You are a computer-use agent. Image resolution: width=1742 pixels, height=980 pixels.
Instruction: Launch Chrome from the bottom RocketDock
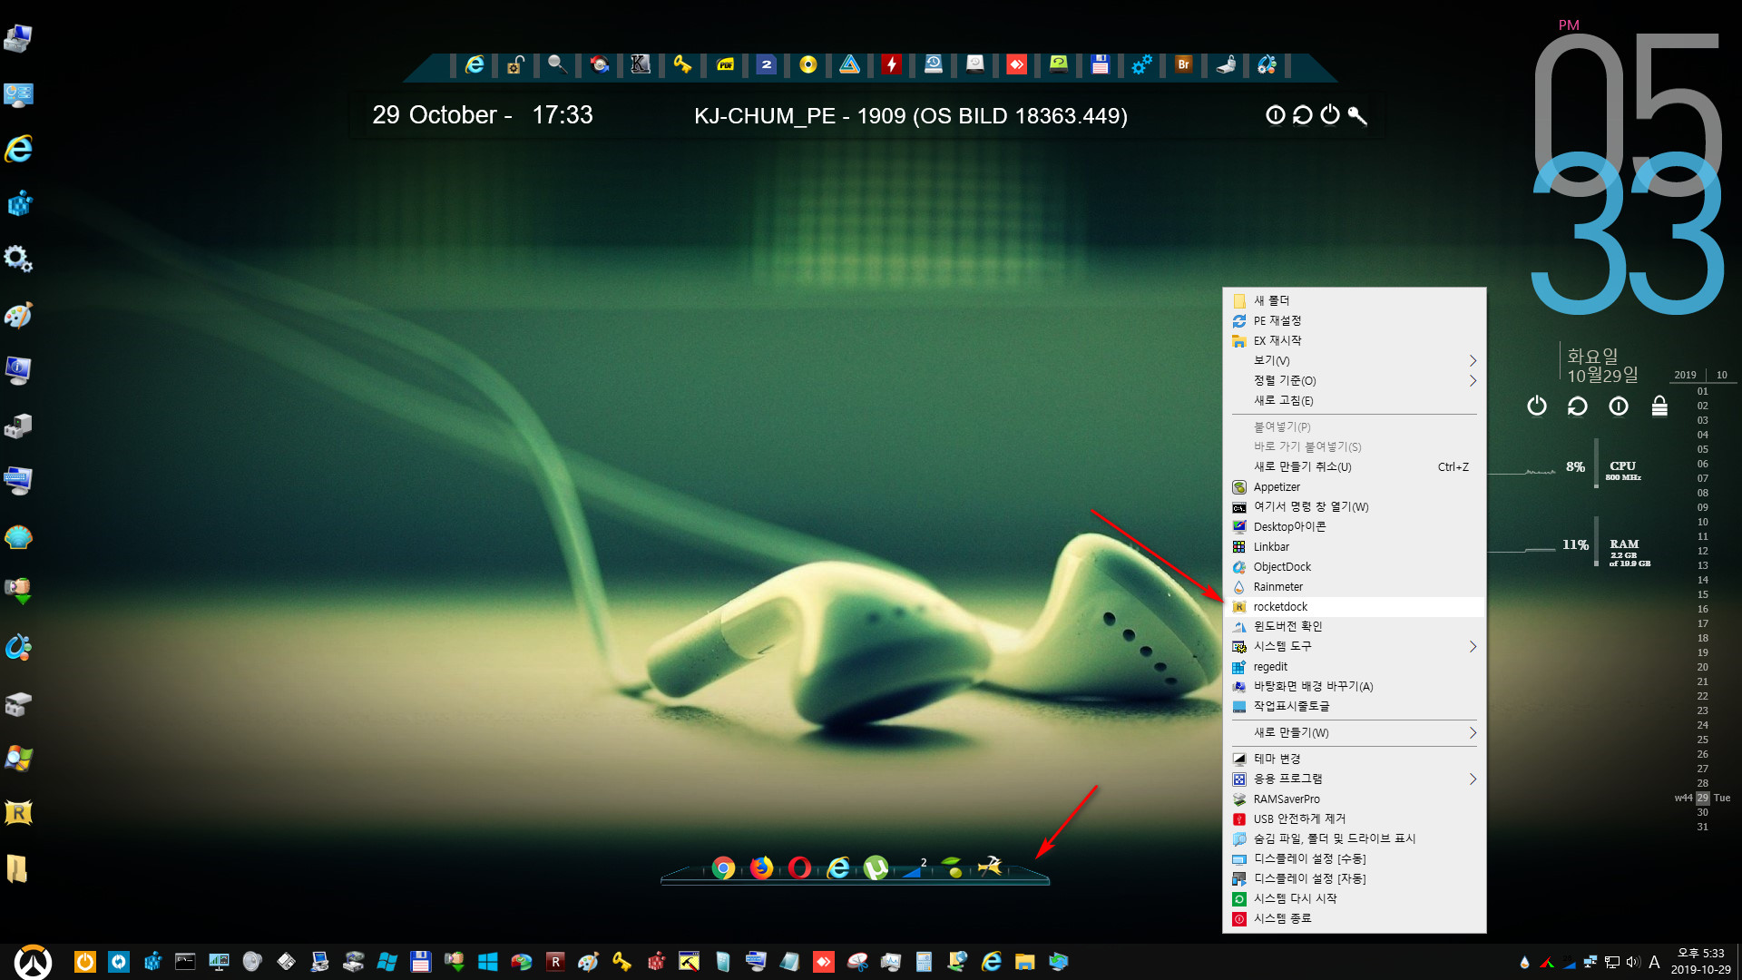coord(723,868)
